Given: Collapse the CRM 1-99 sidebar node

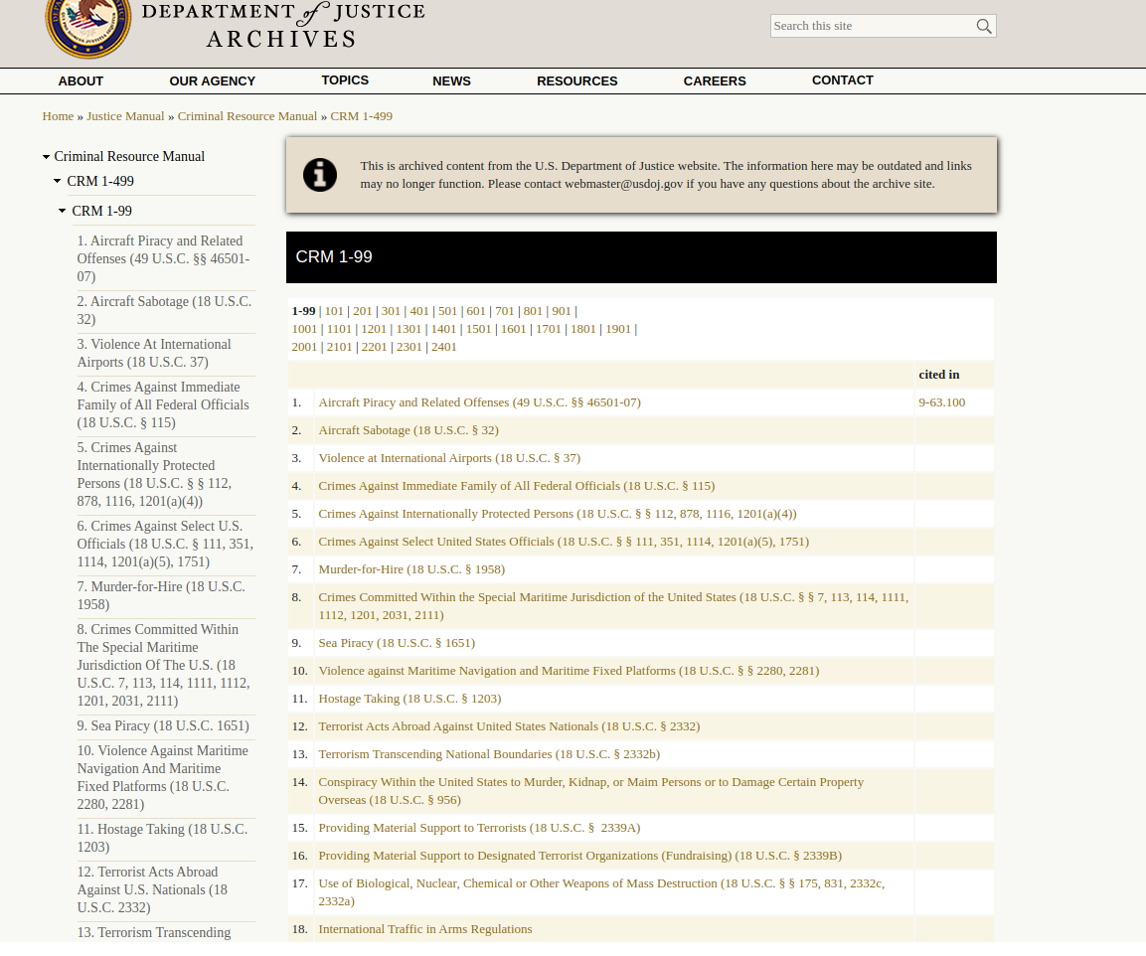Looking at the screenshot, I should (x=63, y=211).
